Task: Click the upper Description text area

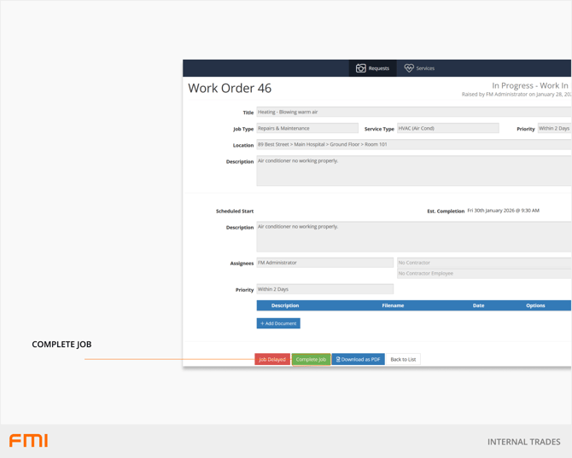Action: 414,171
